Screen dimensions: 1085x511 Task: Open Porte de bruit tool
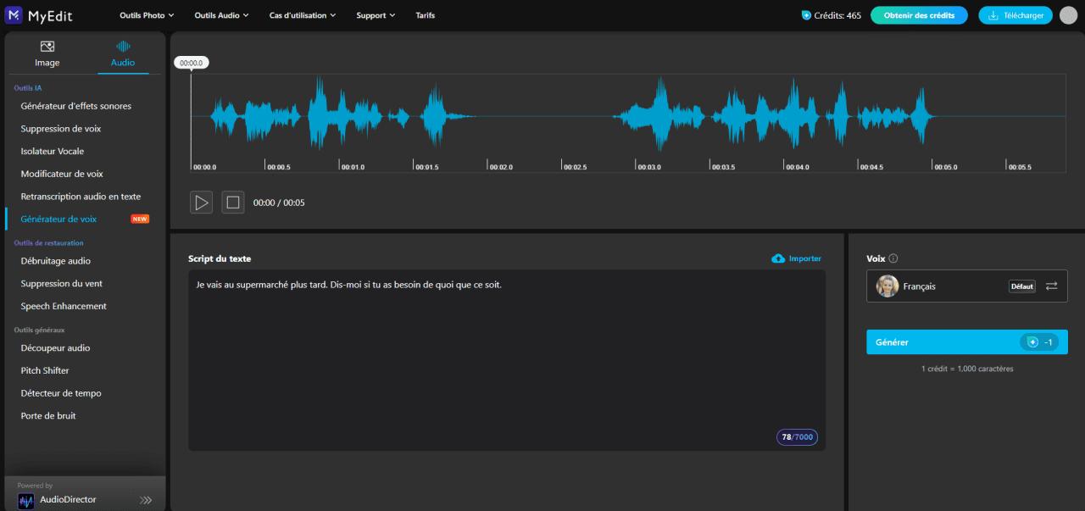pyautogui.click(x=48, y=416)
